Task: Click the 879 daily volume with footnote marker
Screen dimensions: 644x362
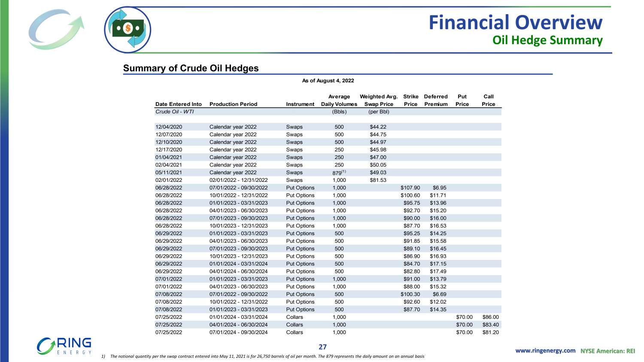Action: [339, 172]
